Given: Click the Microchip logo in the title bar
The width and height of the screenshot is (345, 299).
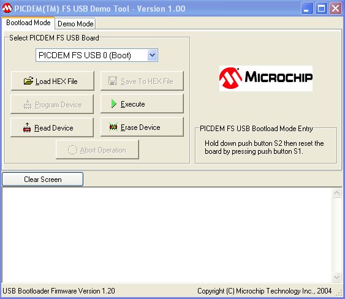Looking at the screenshot, I should (x=7, y=9).
